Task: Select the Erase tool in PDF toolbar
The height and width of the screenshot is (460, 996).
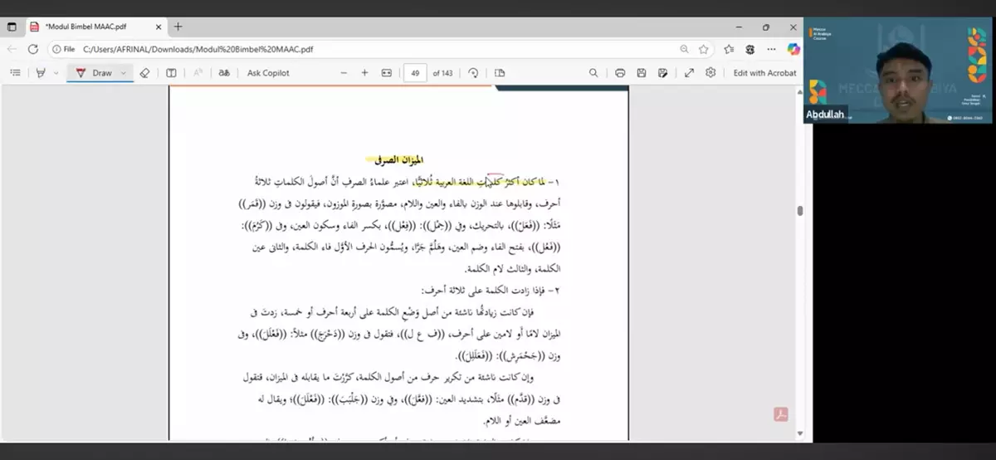Action: tap(144, 73)
